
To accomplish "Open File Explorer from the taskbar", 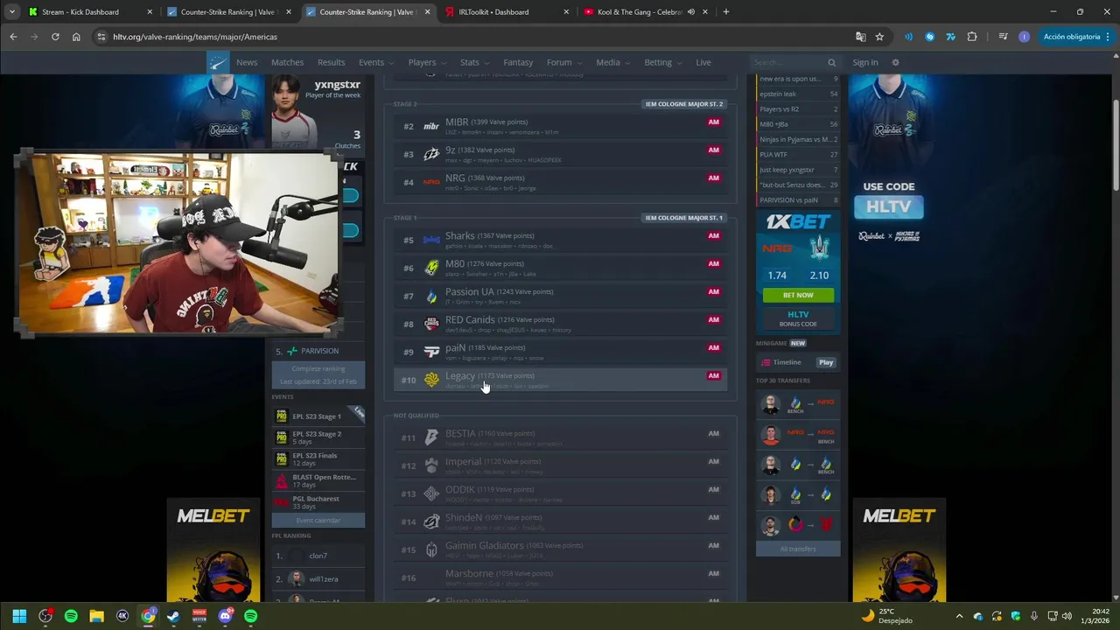I will pos(96,616).
